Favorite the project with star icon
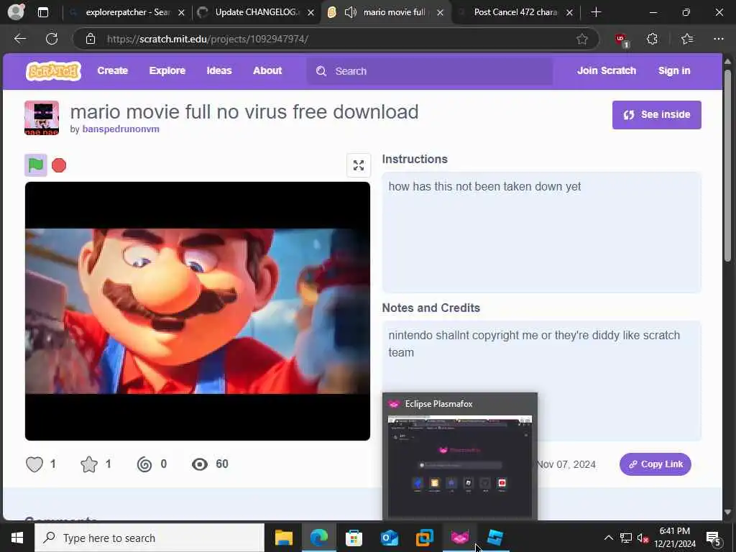This screenshot has width=736, height=552. point(89,464)
